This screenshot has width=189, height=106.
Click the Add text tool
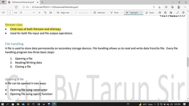pyautogui.click(x=99, y=12)
